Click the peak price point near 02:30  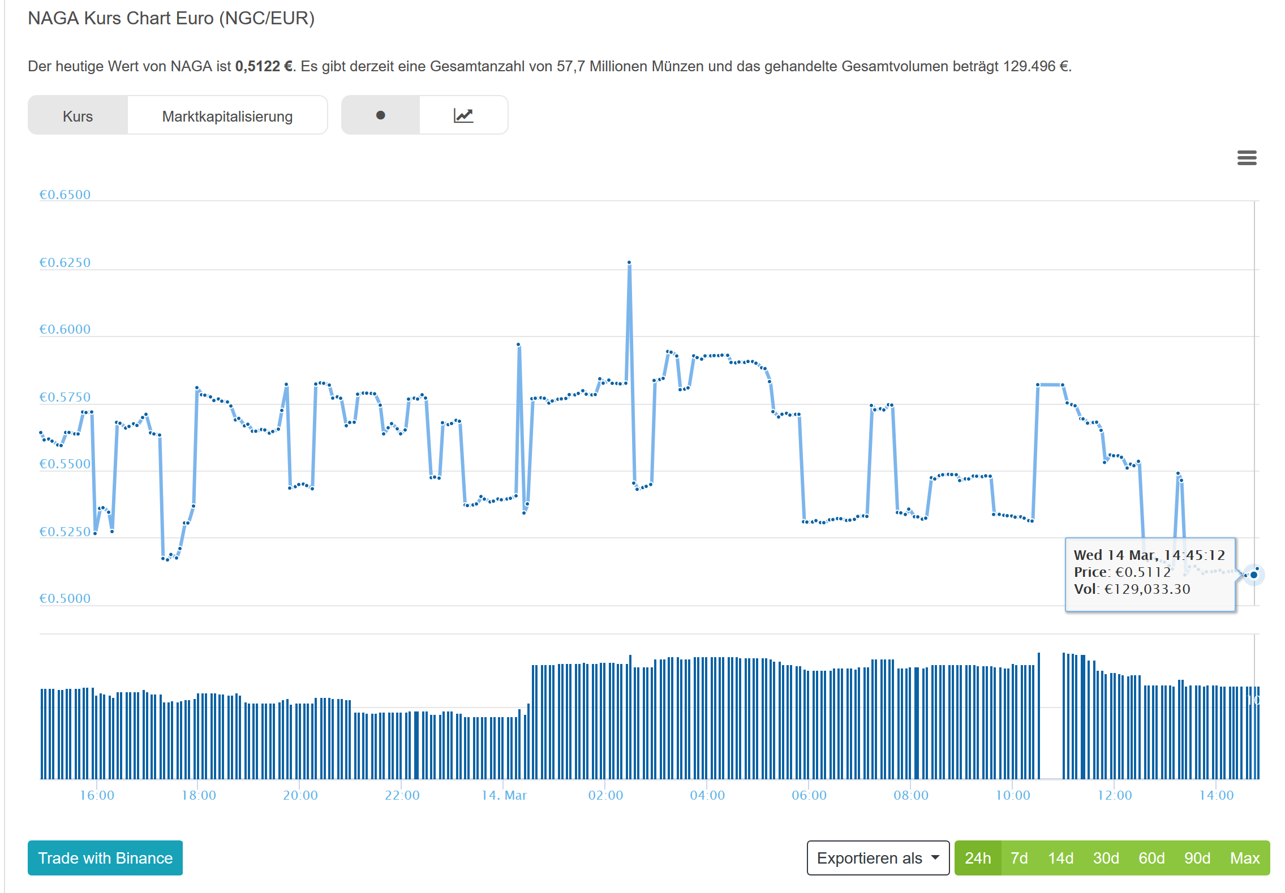click(x=629, y=262)
